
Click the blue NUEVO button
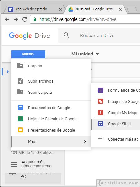click(28, 54)
